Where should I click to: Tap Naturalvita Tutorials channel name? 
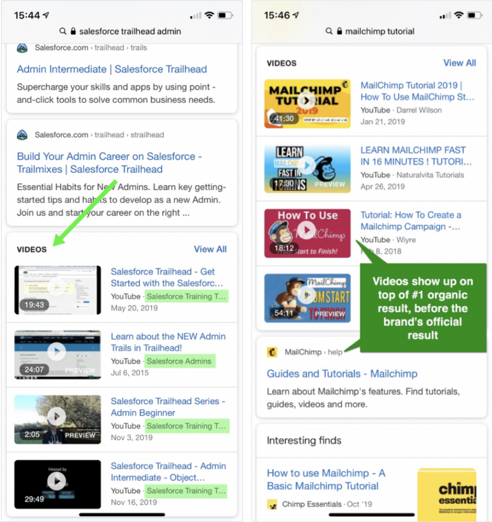click(x=430, y=175)
